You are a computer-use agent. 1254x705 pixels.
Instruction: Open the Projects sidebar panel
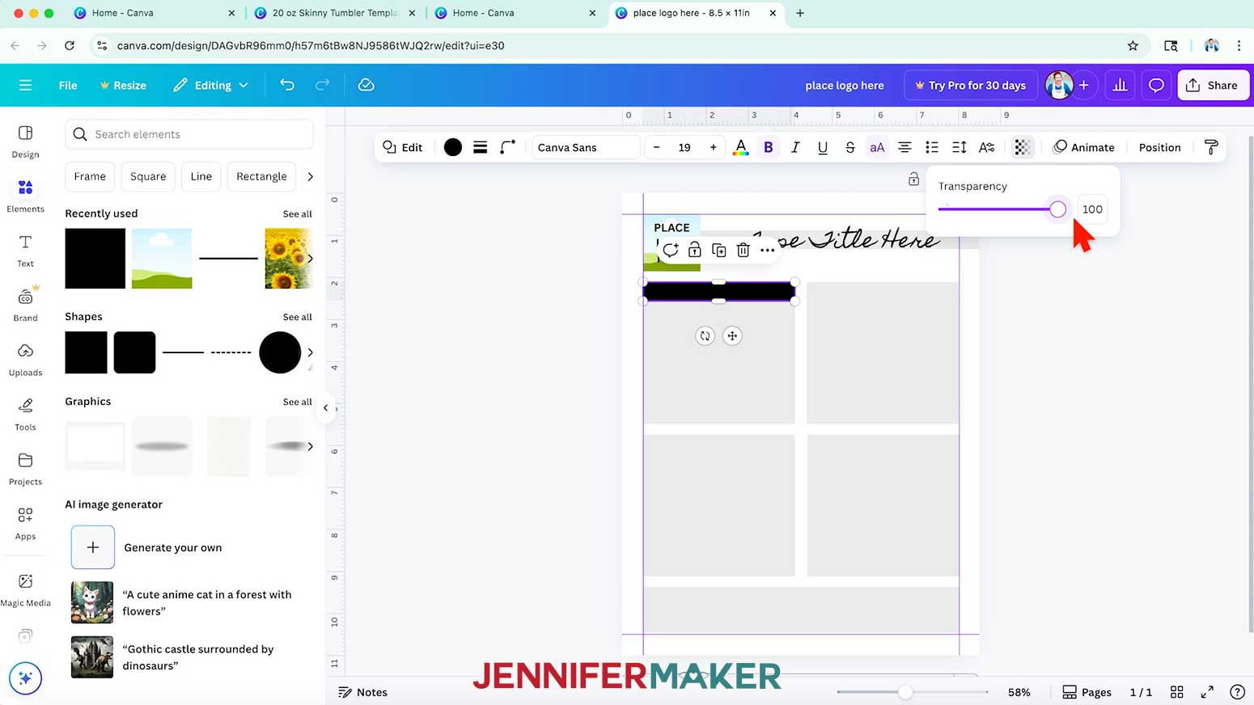(25, 468)
